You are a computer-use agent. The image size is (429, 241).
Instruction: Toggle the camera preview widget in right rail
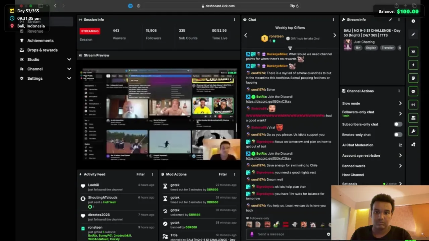(x=413, y=118)
